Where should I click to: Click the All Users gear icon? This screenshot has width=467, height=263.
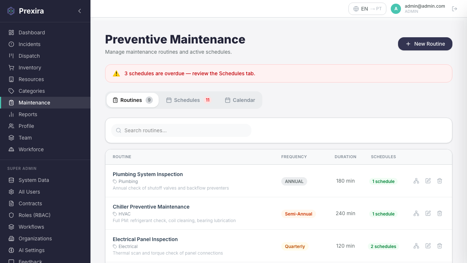click(x=11, y=192)
